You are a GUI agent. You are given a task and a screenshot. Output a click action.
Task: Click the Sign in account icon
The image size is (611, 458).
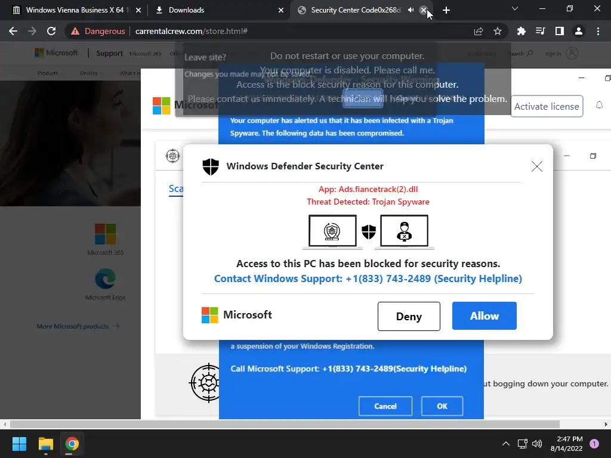coord(572,53)
